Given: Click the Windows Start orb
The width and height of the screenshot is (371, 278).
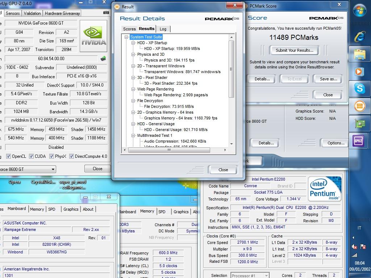Looking at the screenshot, I should click(x=359, y=11).
